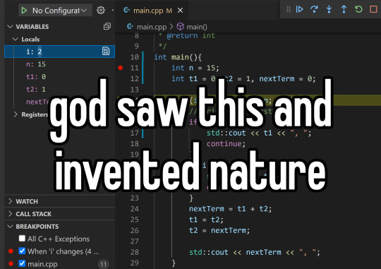Click the @return int comment line
Screen dimensions: 381x269
coord(187,35)
